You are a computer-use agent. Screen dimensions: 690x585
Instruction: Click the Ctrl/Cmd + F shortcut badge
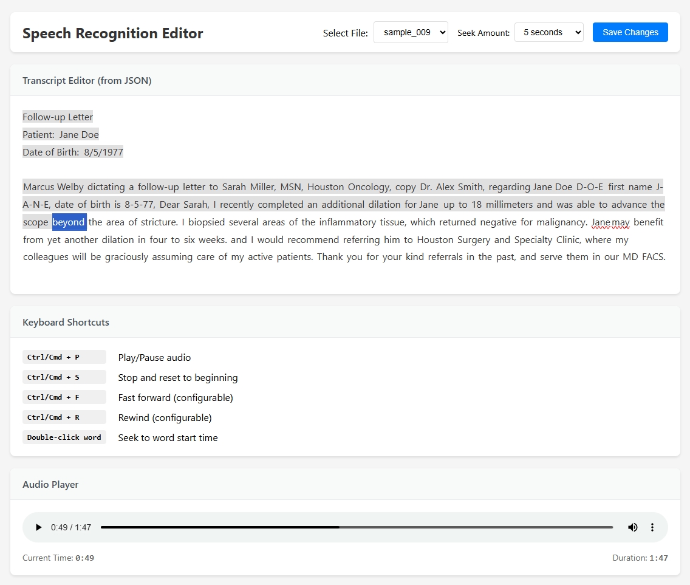(64, 397)
